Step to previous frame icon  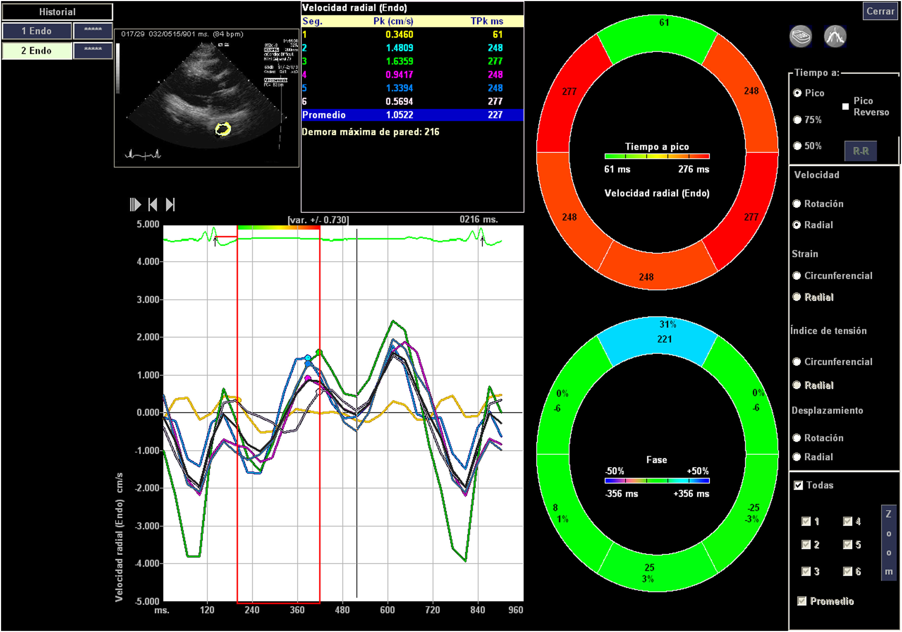click(x=153, y=205)
